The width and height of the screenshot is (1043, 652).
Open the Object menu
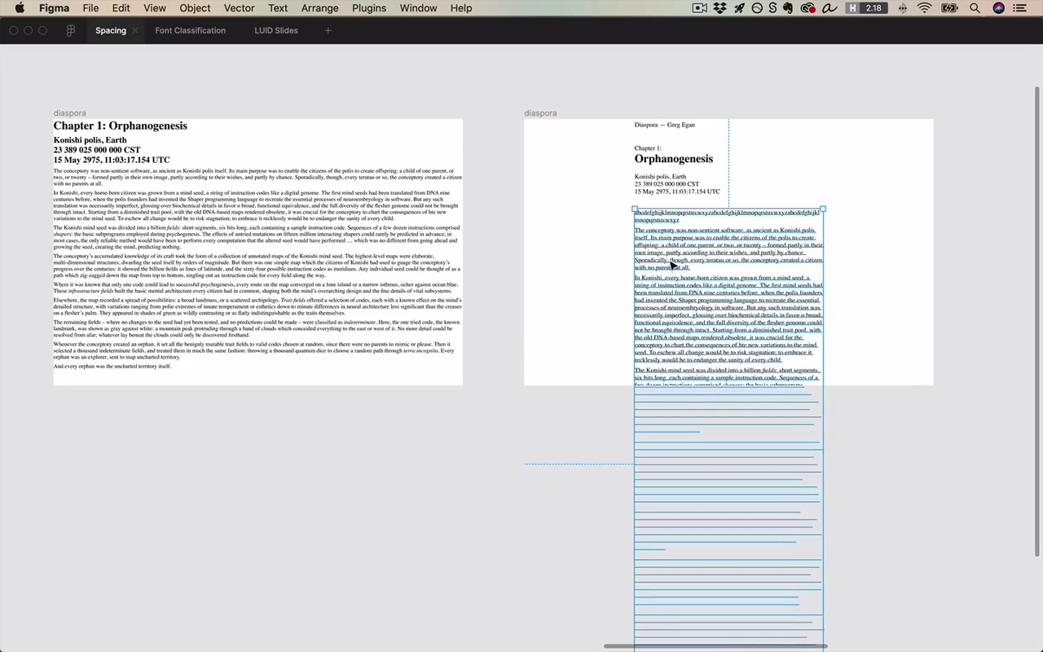point(195,8)
